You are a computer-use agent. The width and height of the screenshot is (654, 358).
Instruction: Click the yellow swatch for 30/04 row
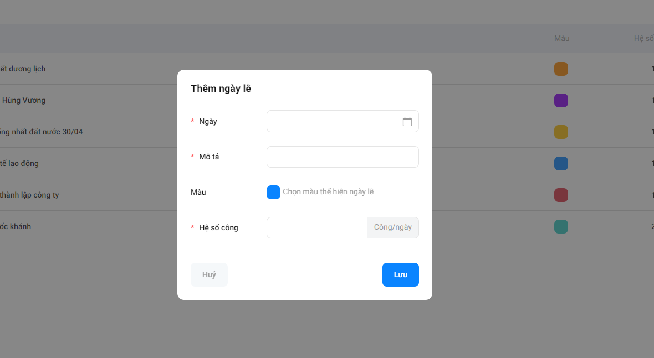561,132
